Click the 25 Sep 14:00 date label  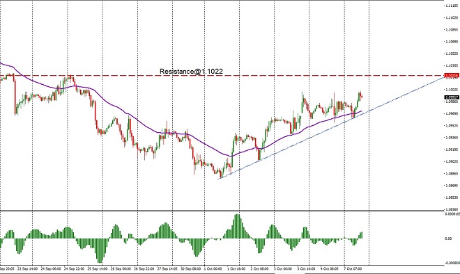98,268
